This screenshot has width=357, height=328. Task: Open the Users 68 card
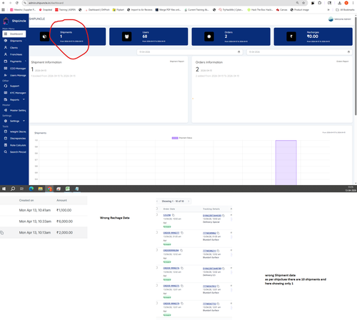pos(149,36)
